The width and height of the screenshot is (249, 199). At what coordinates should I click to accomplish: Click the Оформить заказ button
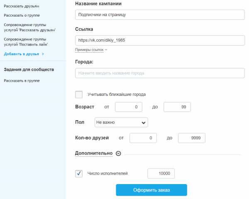pos(151,190)
